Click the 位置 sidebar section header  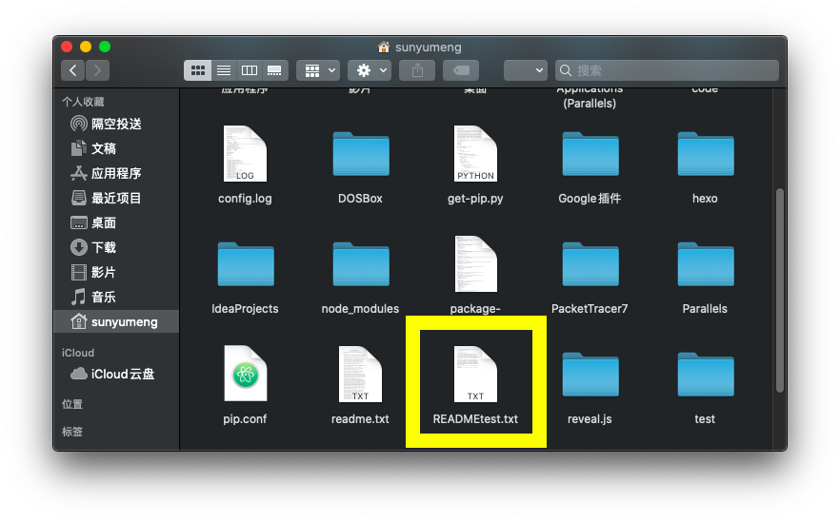click(x=72, y=404)
